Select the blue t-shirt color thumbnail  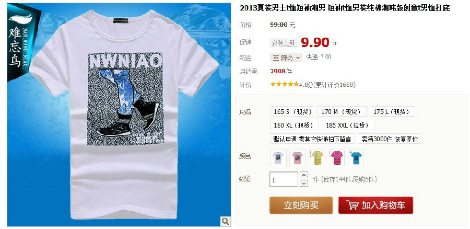(x=356, y=158)
